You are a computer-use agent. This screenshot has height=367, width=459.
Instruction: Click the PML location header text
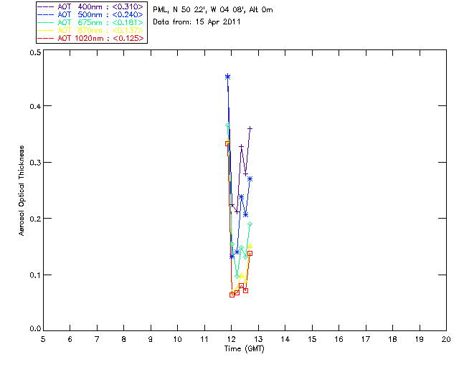point(213,9)
